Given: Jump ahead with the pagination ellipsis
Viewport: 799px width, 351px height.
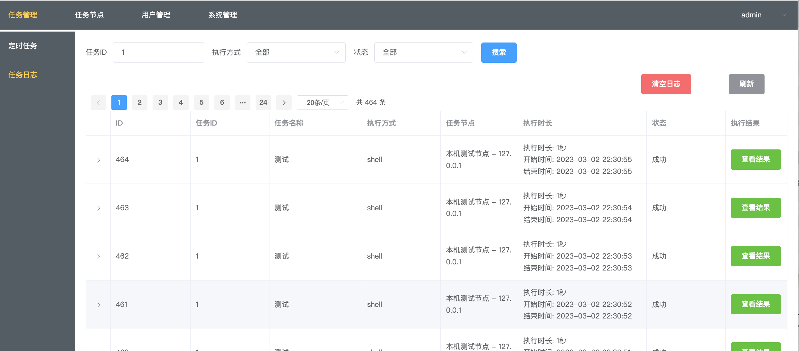Looking at the screenshot, I should (x=243, y=102).
